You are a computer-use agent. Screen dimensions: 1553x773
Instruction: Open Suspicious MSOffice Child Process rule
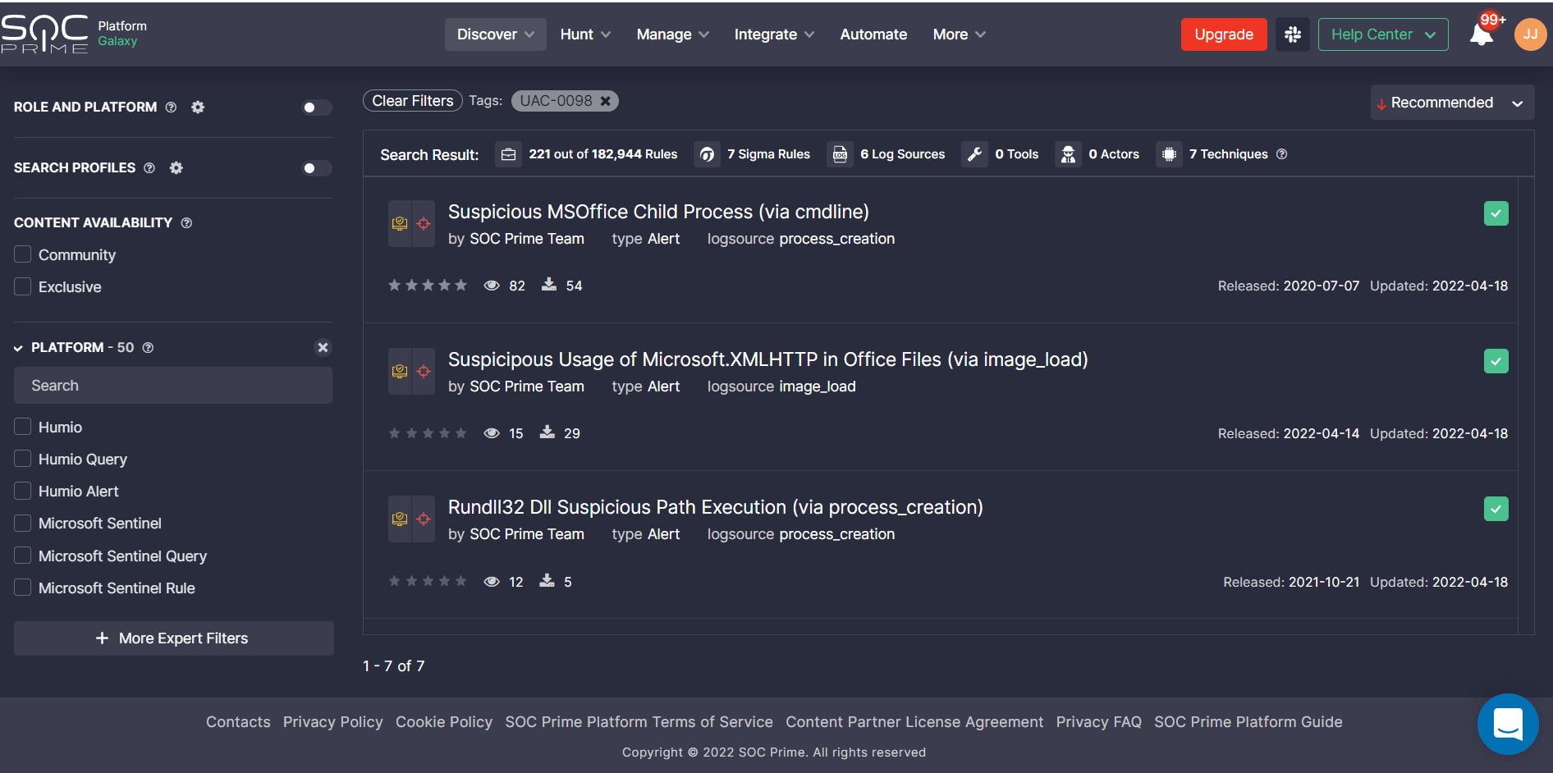click(658, 212)
